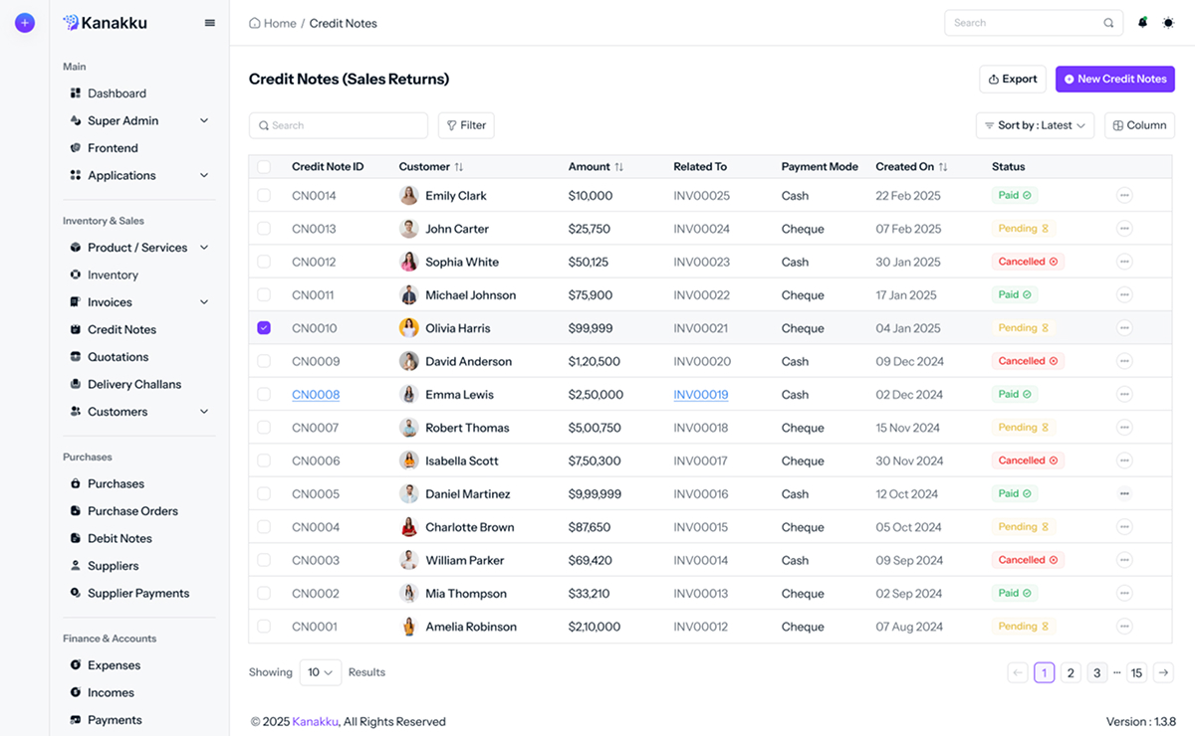Image resolution: width=1195 pixels, height=736 pixels.
Task: Click the purple plus icon in left rail
Action: [x=25, y=23]
